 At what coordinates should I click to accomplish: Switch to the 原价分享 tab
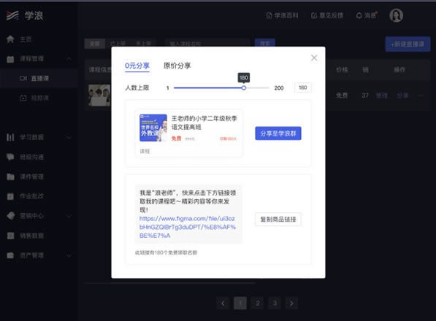click(177, 66)
